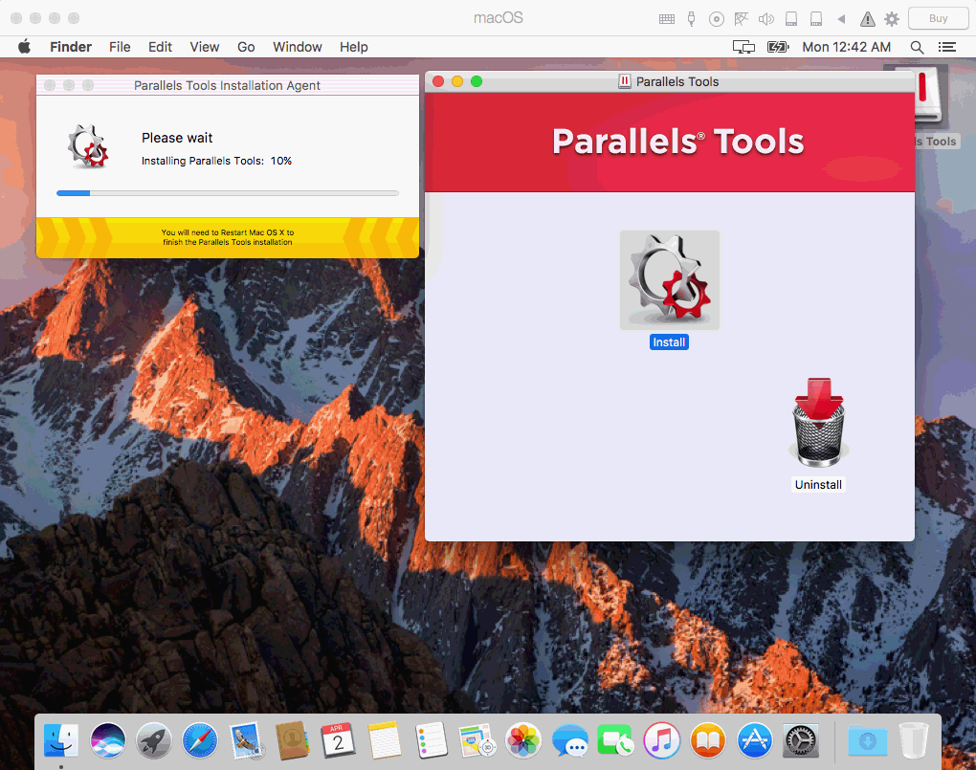Open the Help menu
This screenshot has width=976, height=770.
pos(353,47)
